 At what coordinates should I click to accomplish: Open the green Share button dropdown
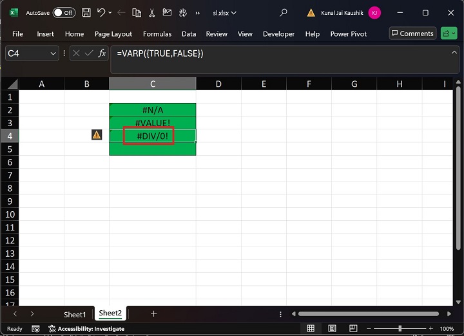tap(449, 33)
